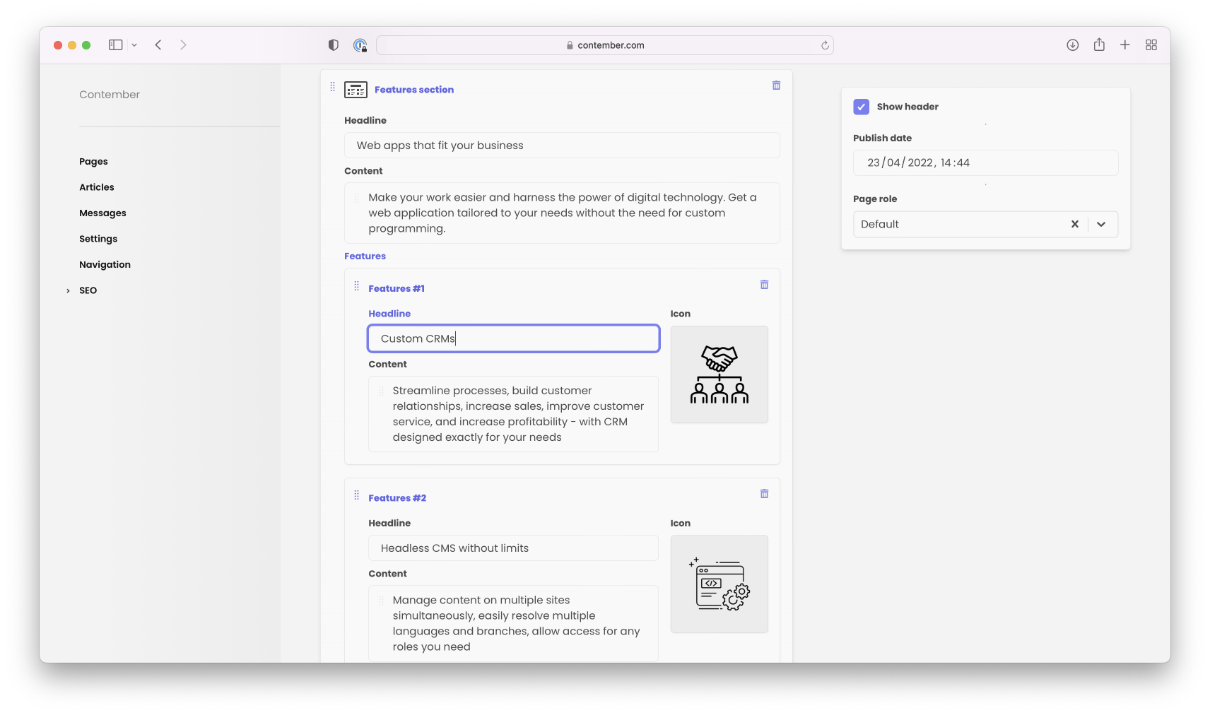The width and height of the screenshot is (1210, 715).
Task: Click the Publish date field
Action: pos(985,162)
